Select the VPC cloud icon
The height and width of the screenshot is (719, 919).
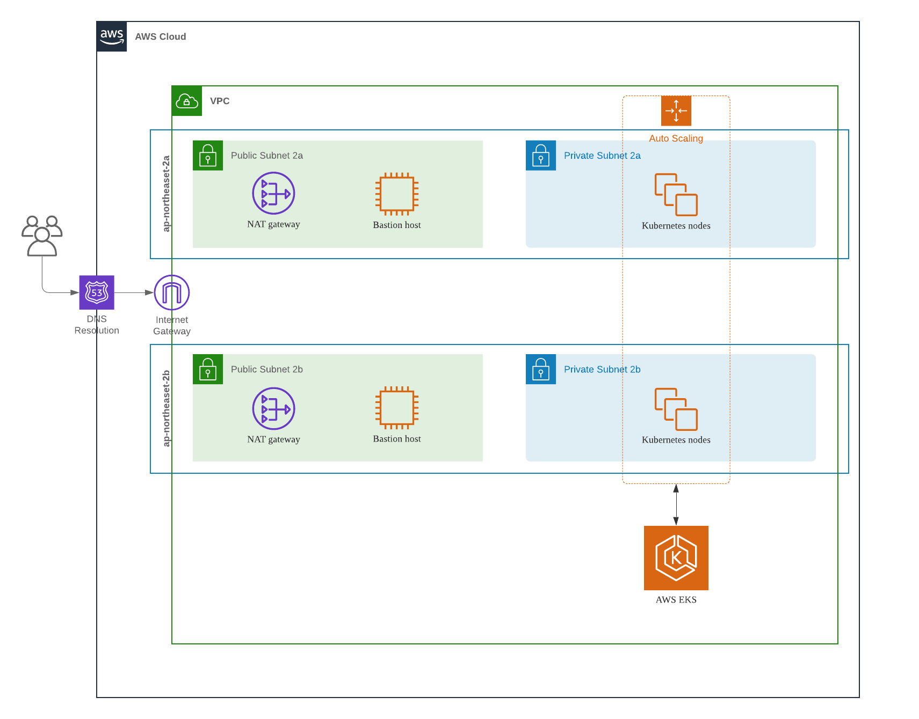(x=187, y=101)
